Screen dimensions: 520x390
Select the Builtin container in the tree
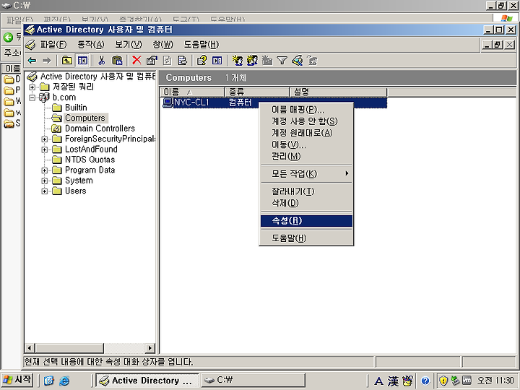pyautogui.click(x=76, y=108)
